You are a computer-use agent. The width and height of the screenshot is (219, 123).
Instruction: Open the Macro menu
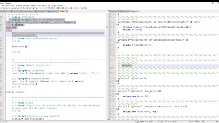tap(44, 5)
